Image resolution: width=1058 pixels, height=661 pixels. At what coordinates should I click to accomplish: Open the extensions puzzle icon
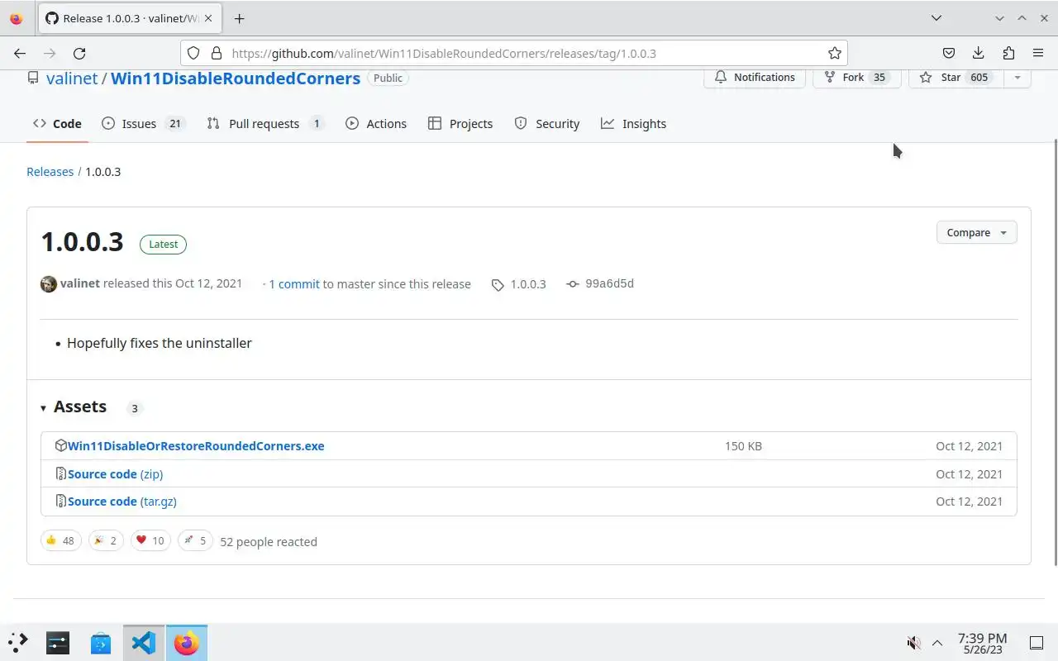coord(1008,53)
